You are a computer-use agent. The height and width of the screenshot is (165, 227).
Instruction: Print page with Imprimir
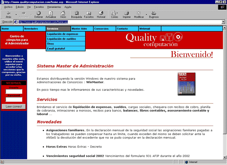click(x=127, y=15)
